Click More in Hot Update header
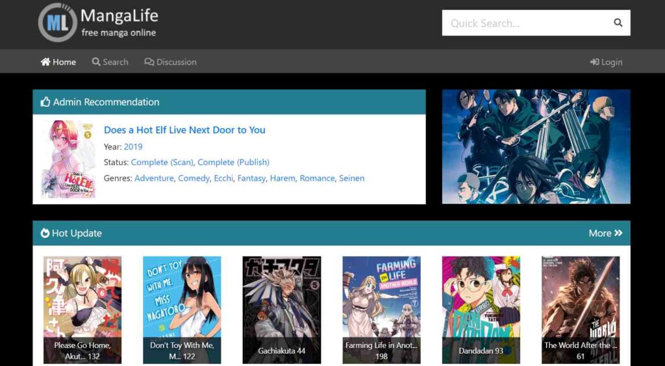The height and width of the screenshot is (366, 665). pos(599,233)
